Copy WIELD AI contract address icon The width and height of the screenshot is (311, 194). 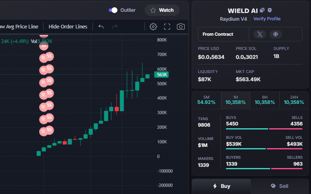coord(262,10)
